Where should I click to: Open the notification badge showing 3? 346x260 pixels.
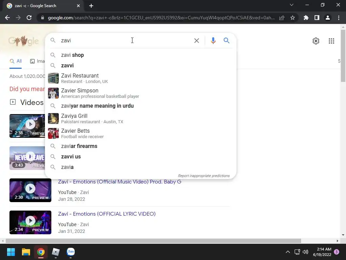point(337,252)
